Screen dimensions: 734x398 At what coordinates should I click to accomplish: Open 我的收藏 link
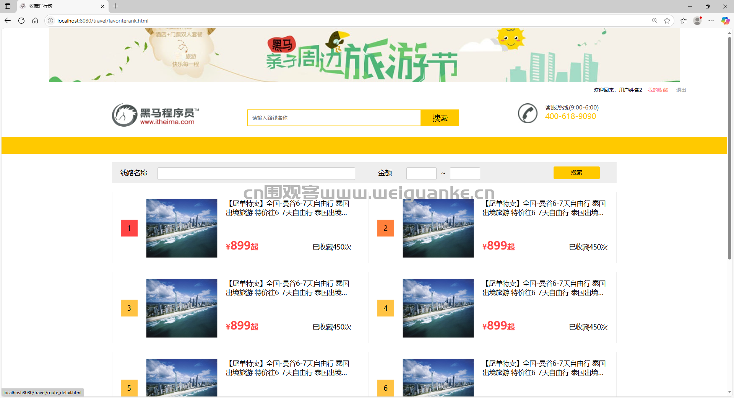coord(658,90)
